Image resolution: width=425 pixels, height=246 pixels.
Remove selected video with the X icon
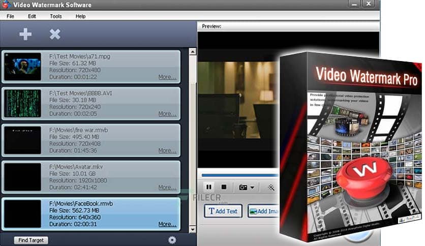(55, 34)
